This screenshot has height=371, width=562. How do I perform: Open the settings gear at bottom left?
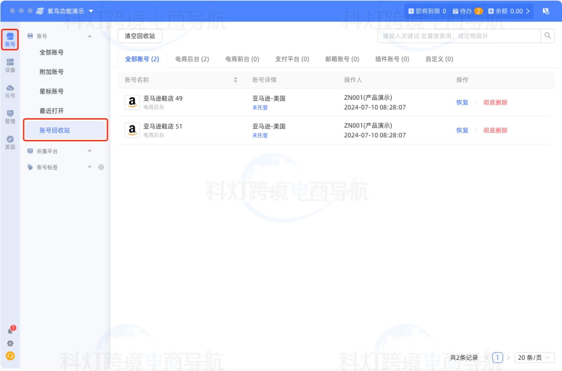pyautogui.click(x=10, y=343)
